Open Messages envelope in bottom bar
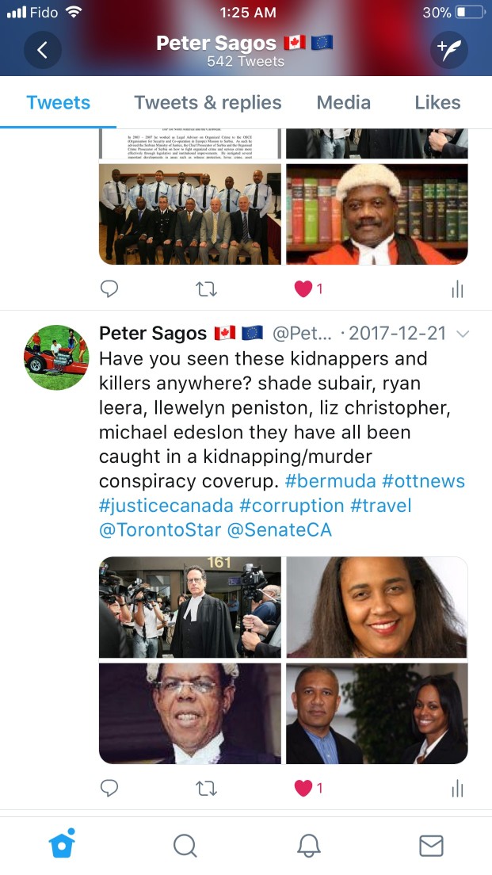This screenshot has width=492, height=875. [431, 846]
